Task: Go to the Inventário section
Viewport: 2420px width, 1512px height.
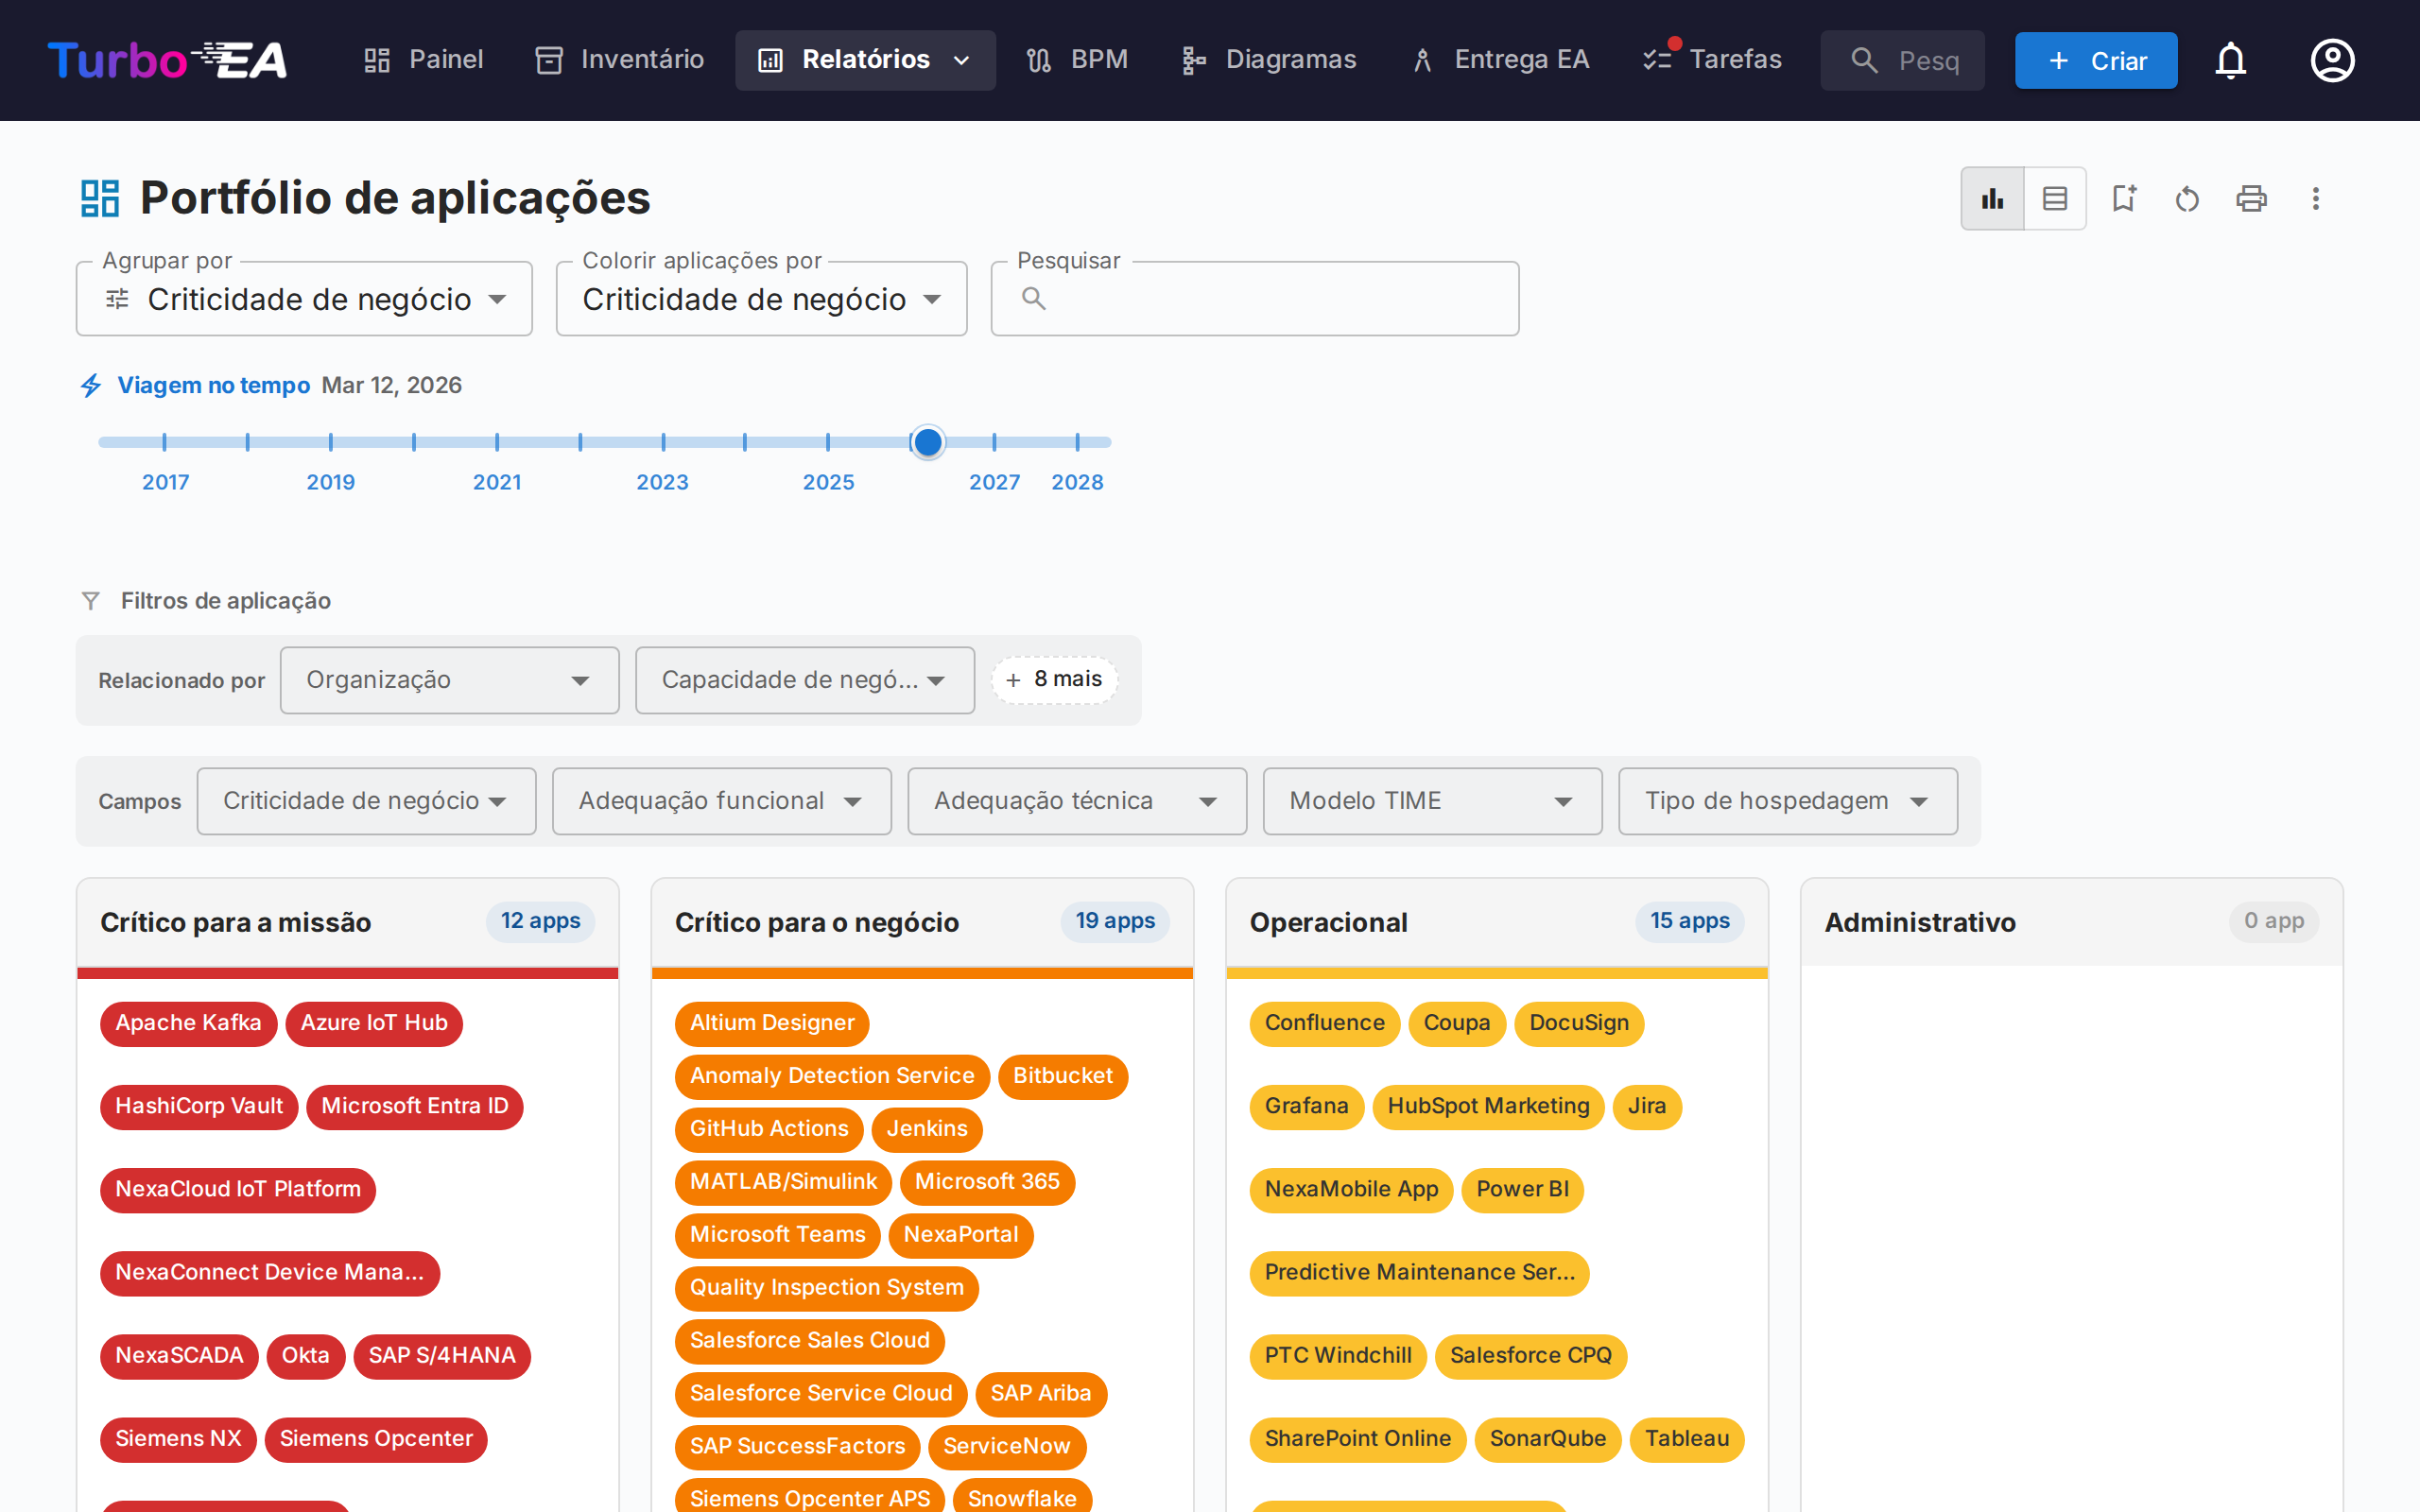Action: coord(620,61)
